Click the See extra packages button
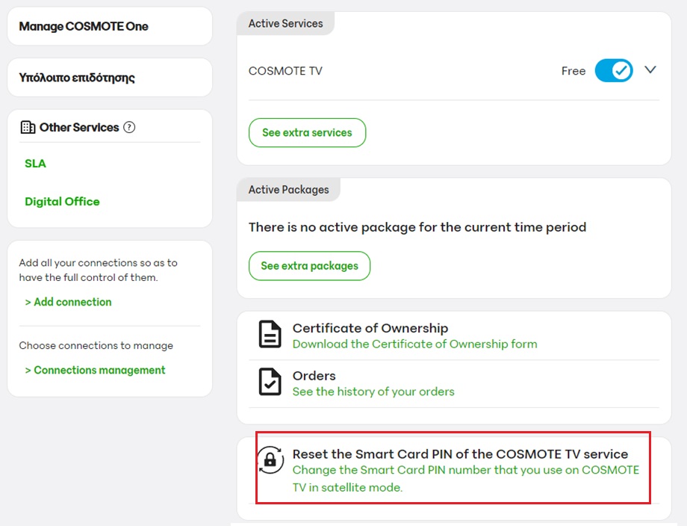Image resolution: width=687 pixels, height=526 pixels. tap(309, 266)
